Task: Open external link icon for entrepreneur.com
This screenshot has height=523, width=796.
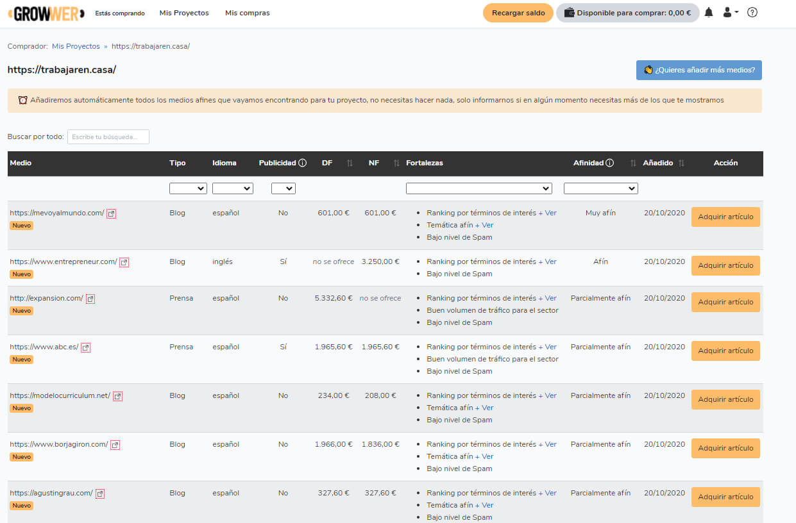Action: tap(124, 262)
